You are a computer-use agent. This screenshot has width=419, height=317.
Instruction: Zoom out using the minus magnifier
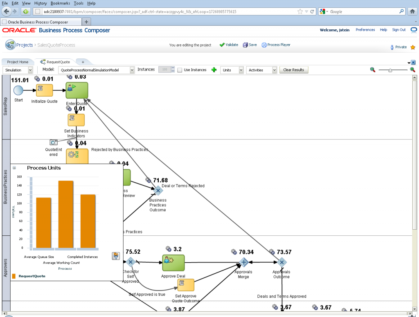coord(373,70)
